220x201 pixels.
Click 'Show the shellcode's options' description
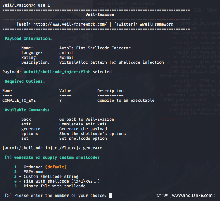coord(92,134)
